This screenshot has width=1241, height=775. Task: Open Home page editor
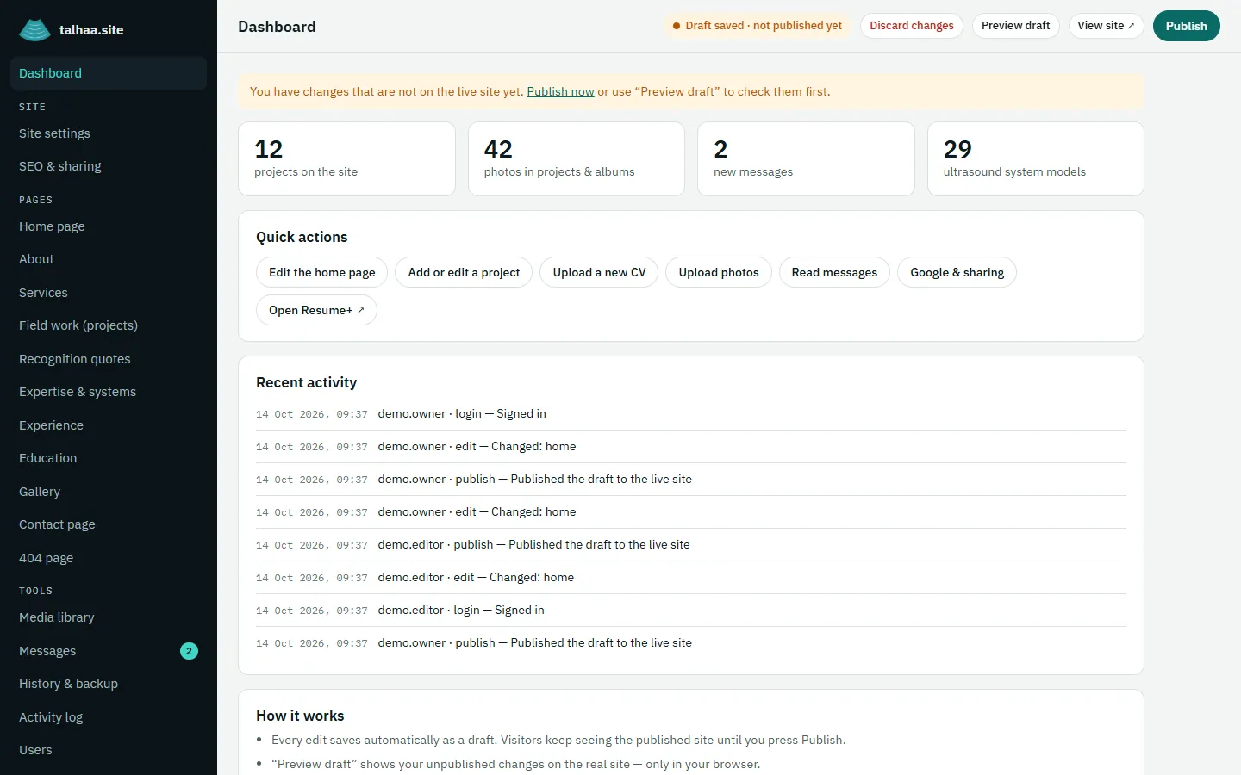click(109, 226)
